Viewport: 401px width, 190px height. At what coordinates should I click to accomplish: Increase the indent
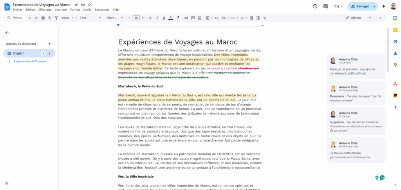(258, 18)
